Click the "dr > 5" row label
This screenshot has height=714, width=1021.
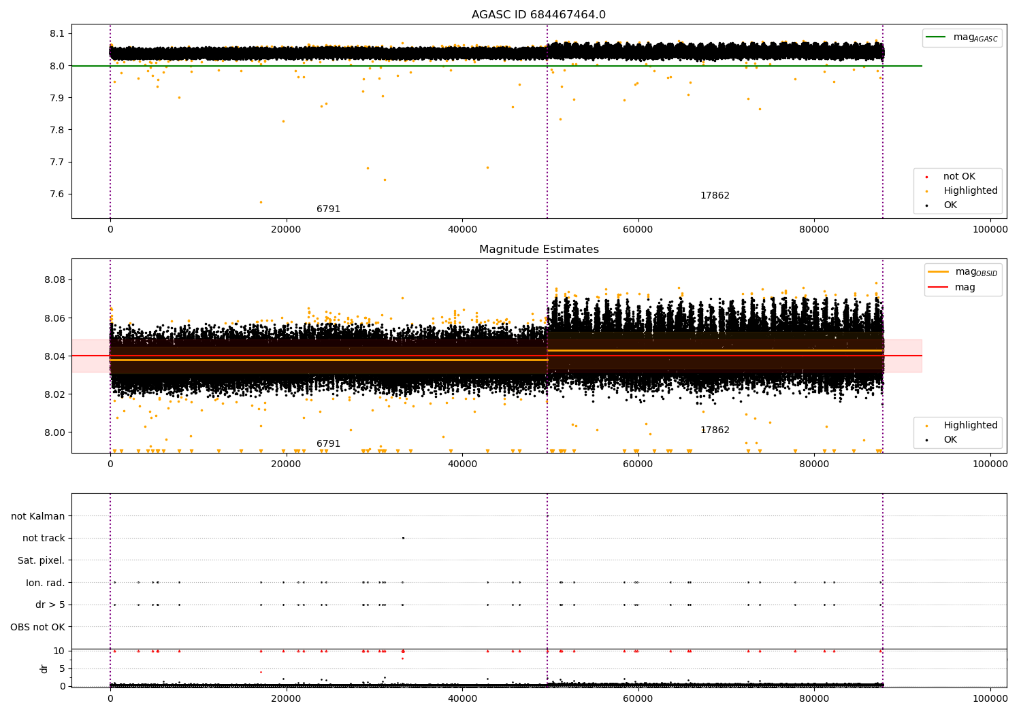(50, 605)
